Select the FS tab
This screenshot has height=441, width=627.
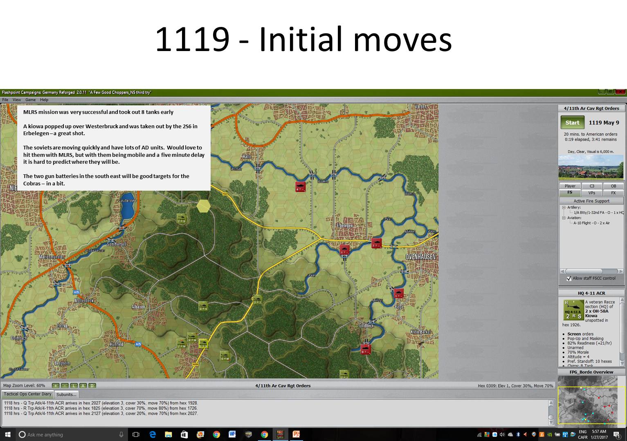coord(570,193)
